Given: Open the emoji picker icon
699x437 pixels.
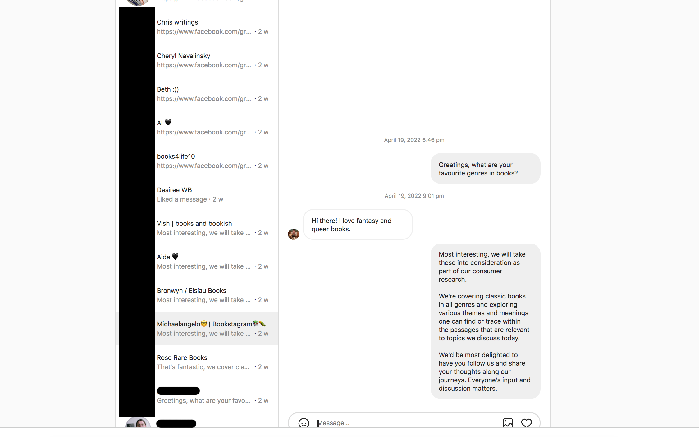Looking at the screenshot, I should click(304, 423).
